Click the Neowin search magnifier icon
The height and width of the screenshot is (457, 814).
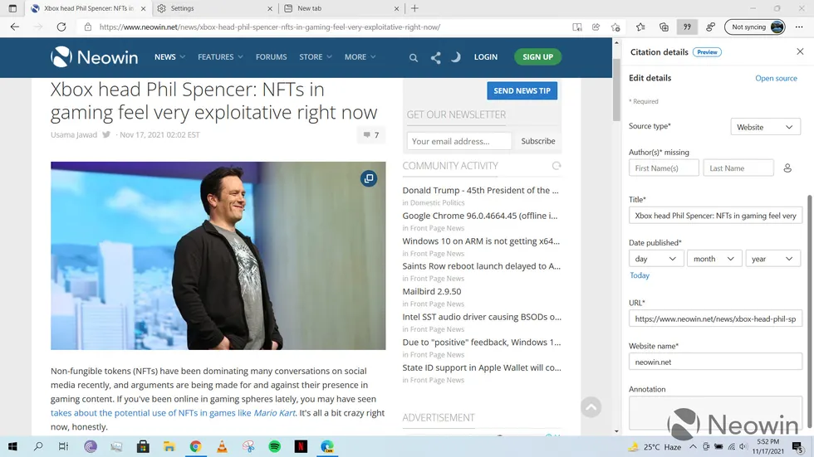(414, 57)
